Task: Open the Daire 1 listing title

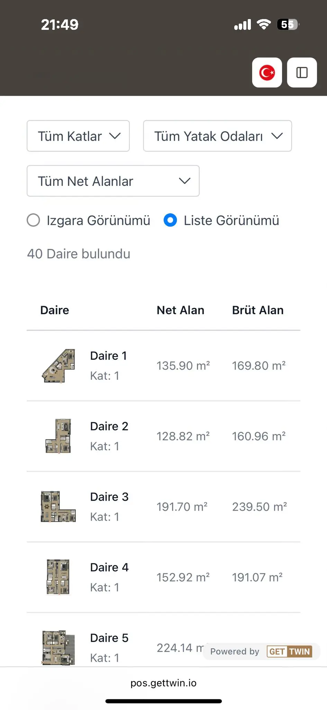Action: [x=108, y=356]
